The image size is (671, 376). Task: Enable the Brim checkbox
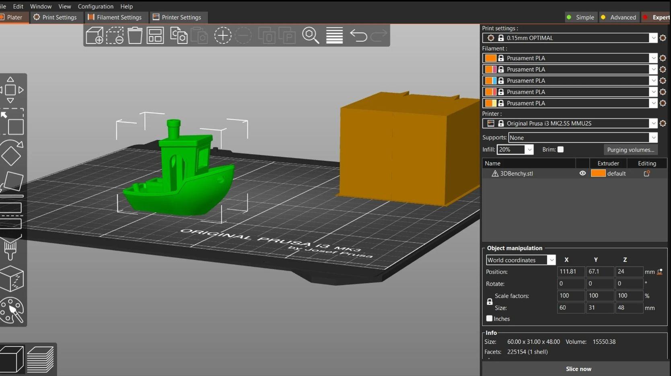(x=561, y=149)
